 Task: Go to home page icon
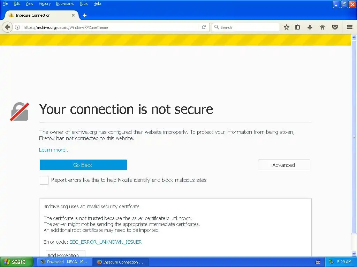point(322,27)
